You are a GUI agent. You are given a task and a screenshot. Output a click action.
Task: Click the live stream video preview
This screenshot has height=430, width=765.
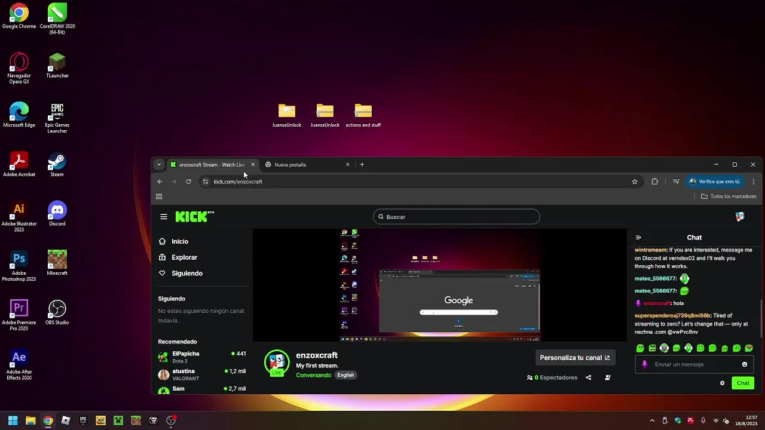(x=440, y=286)
